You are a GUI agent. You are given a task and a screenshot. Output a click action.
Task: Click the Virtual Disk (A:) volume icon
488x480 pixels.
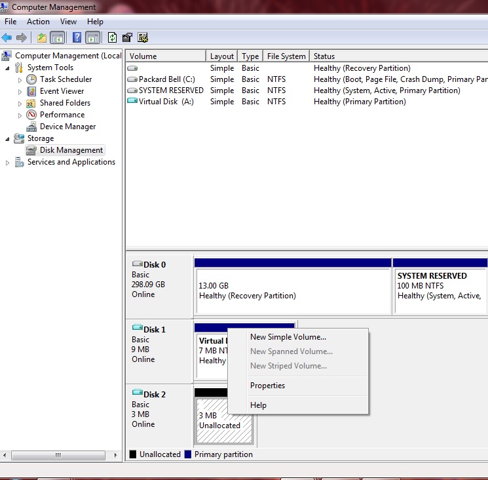pyautogui.click(x=132, y=102)
